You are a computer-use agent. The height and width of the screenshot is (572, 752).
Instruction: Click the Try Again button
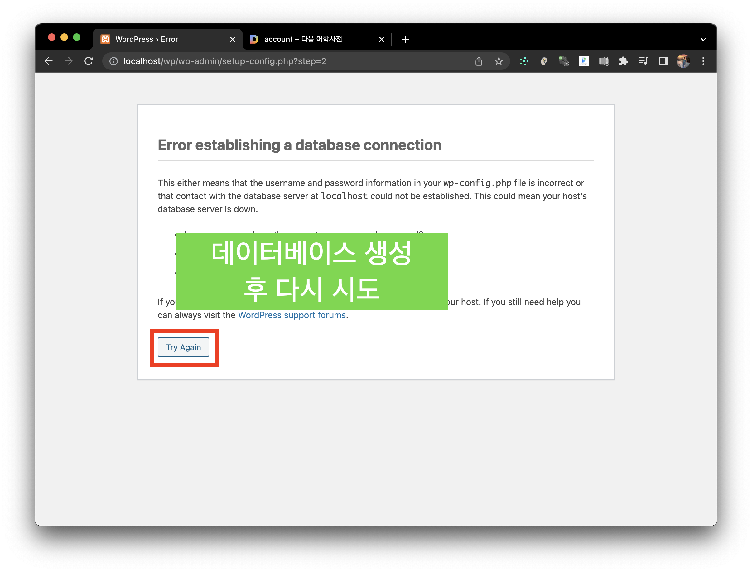[x=183, y=347]
